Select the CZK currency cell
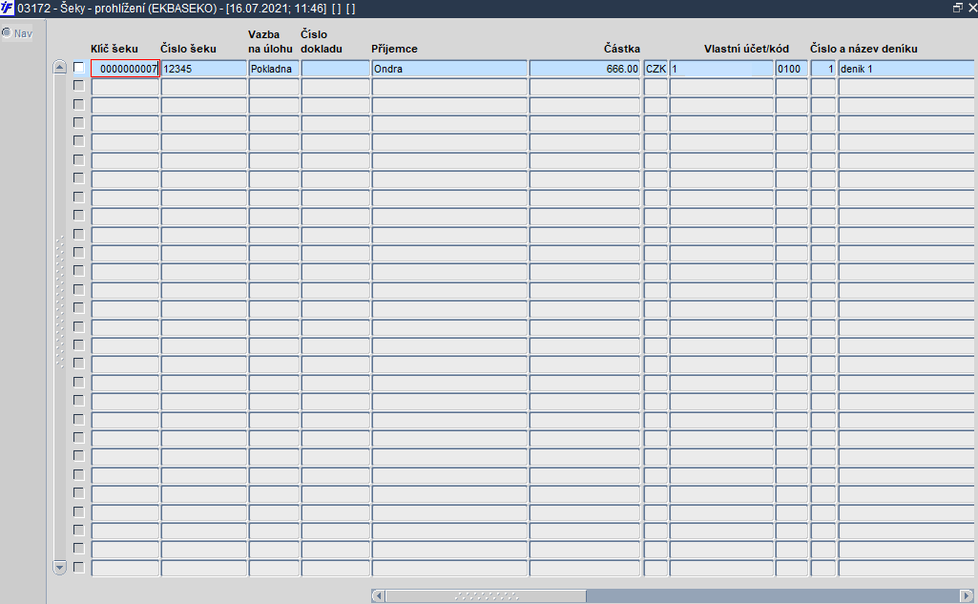 pos(655,69)
